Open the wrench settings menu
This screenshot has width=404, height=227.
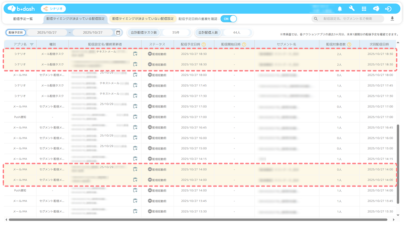[x=352, y=9]
